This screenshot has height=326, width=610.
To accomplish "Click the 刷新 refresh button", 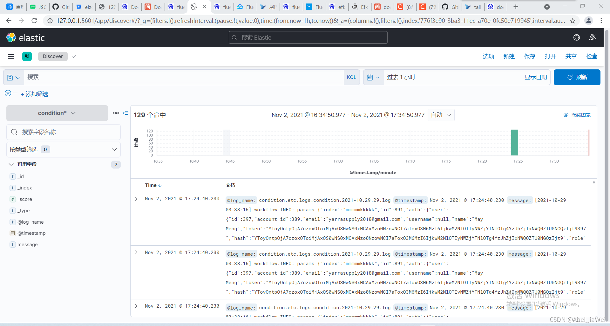I will 577,77.
